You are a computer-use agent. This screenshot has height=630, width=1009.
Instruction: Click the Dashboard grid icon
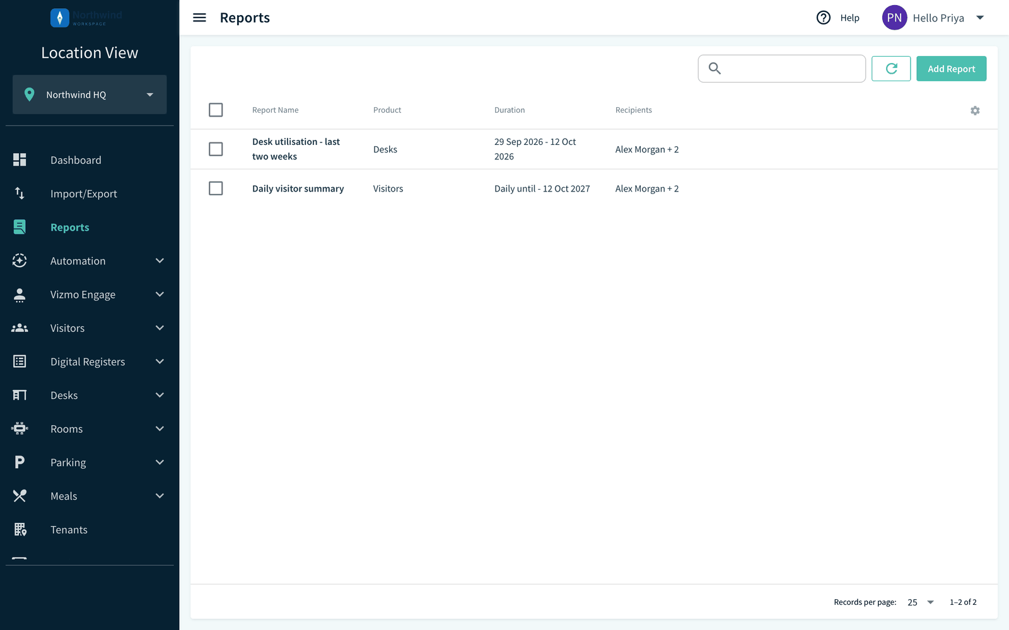(x=20, y=160)
